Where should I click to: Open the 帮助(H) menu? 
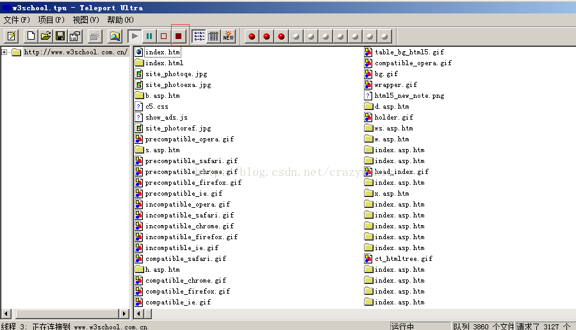click(120, 20)
